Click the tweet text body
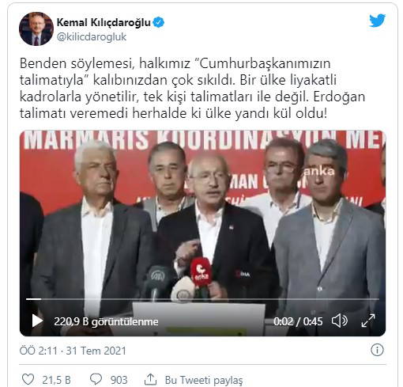 (x=192, y=89)
